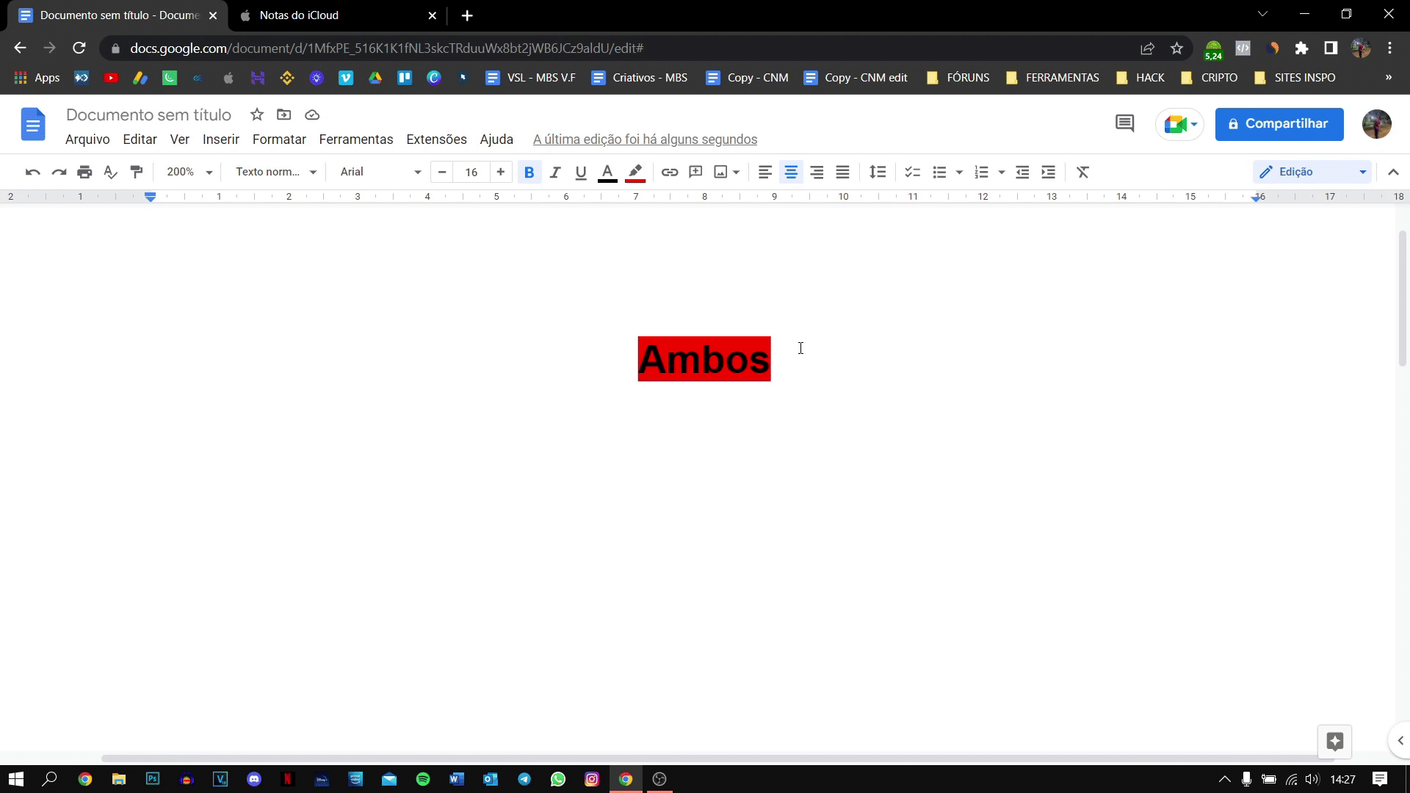Open the 200% zoom dropdown
This screenshot has height=793, width=1410.
click(x=189, y=172)
